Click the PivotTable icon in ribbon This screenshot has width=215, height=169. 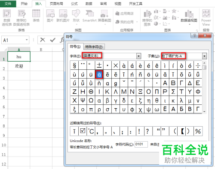point(7,18)
